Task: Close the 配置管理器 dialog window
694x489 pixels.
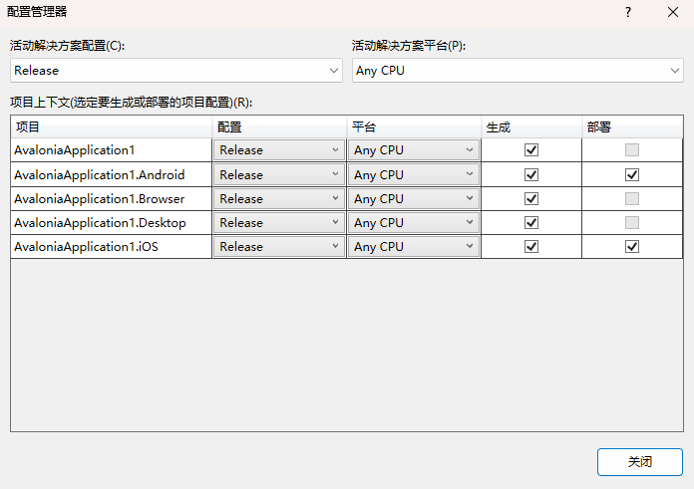Action: pos(673,12)
